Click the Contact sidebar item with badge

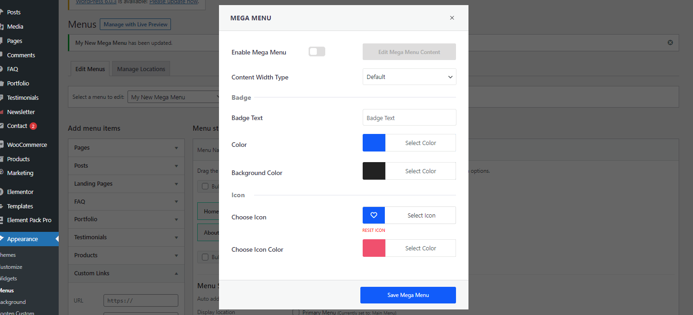click(x=18, y=126)
